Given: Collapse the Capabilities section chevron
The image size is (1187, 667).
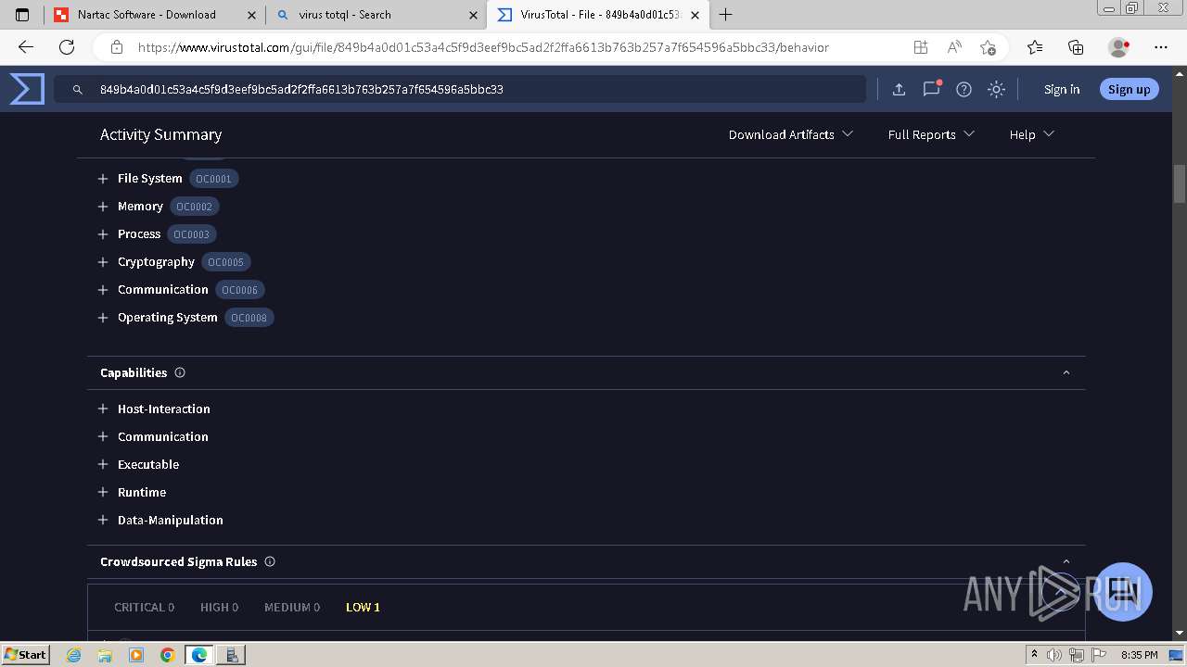Looking at the screenshot, I should 1066,372.
